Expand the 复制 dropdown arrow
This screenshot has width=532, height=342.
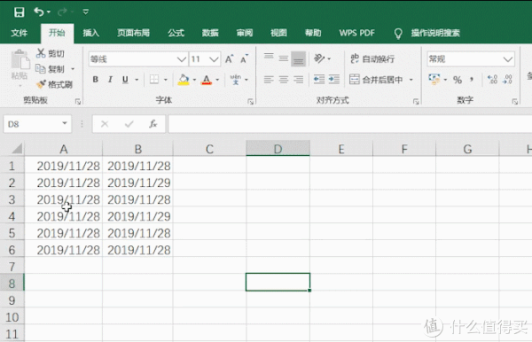(73, 69)
